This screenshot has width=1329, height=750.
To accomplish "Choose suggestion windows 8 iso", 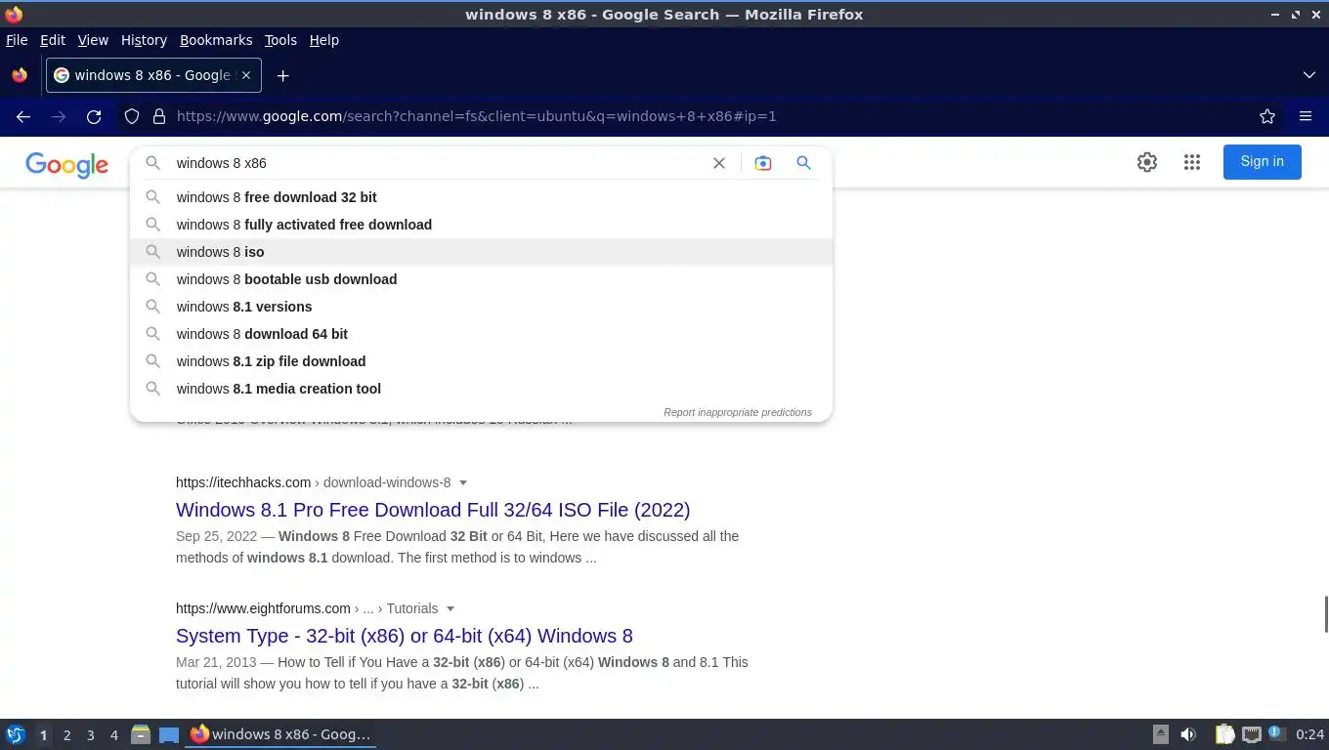I will point(481,252).
